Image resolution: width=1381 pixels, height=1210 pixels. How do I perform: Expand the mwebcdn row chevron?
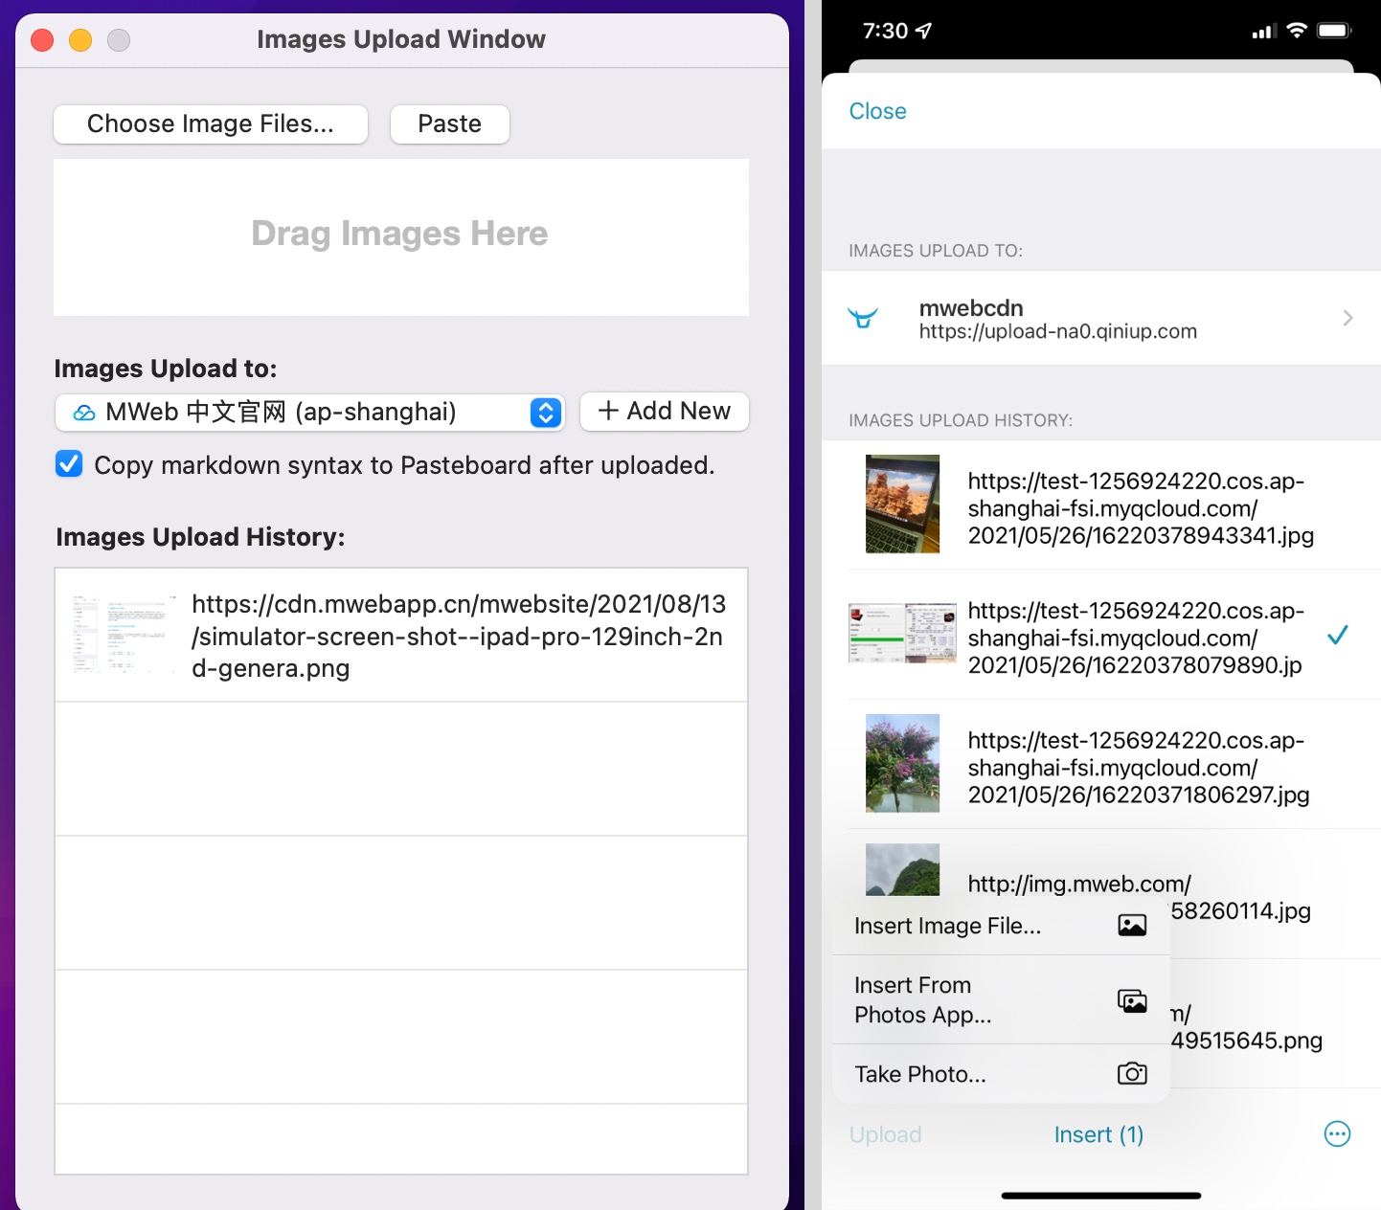[1347, 318]
